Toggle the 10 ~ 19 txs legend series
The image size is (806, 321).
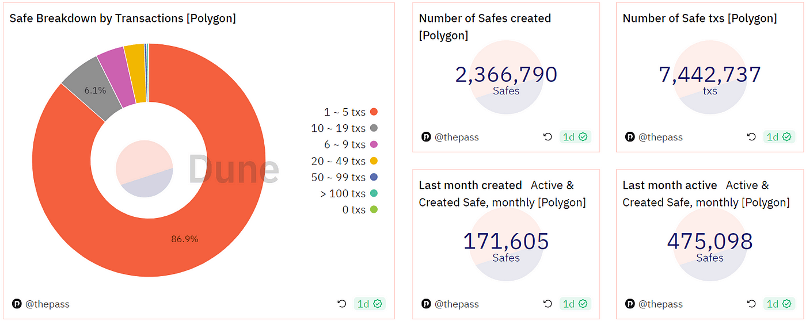(x=344, y=128)
